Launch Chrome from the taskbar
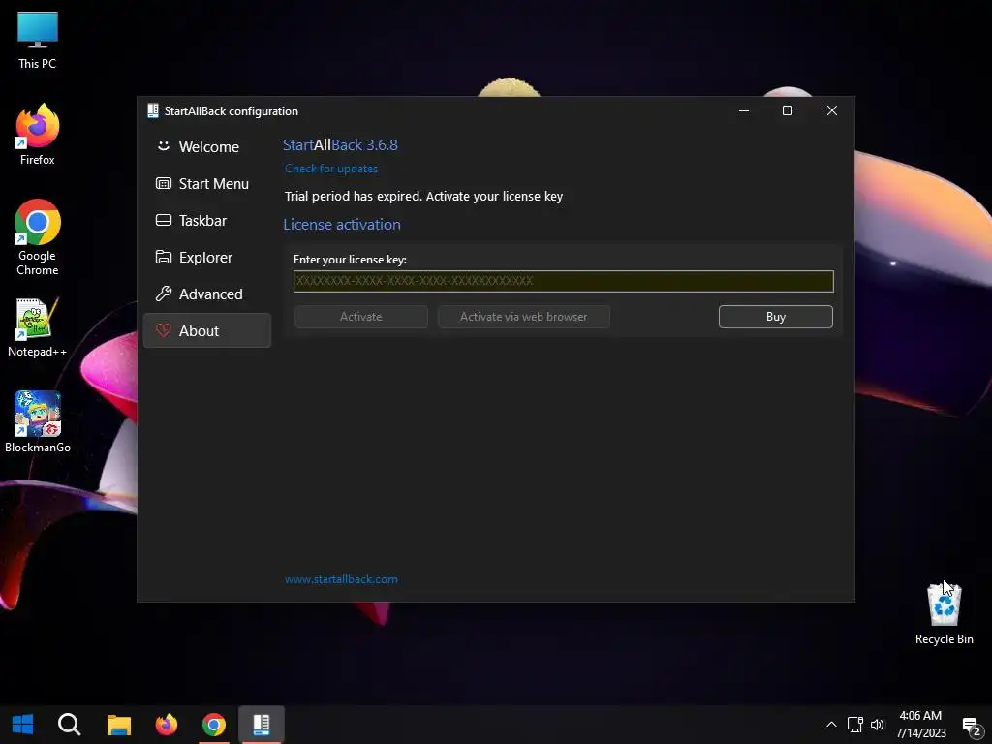 [214, 725]
